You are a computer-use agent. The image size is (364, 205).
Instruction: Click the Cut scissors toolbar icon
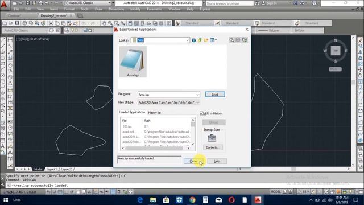51,23
